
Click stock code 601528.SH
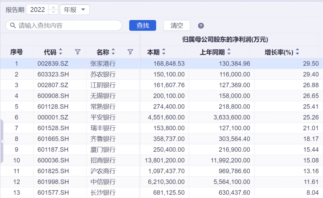[x=53, y=128]
